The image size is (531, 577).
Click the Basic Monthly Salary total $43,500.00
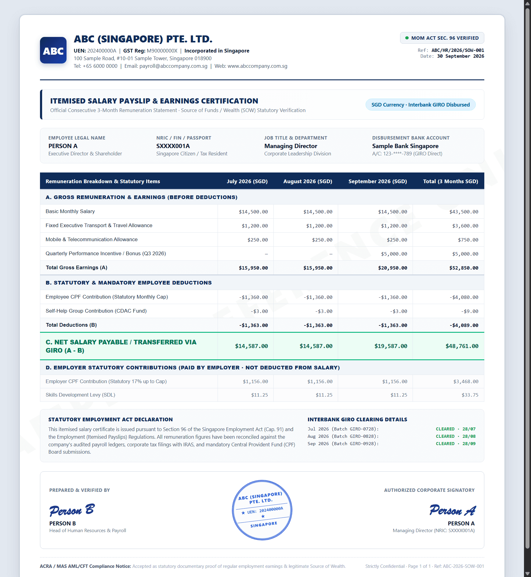[464, 212]
